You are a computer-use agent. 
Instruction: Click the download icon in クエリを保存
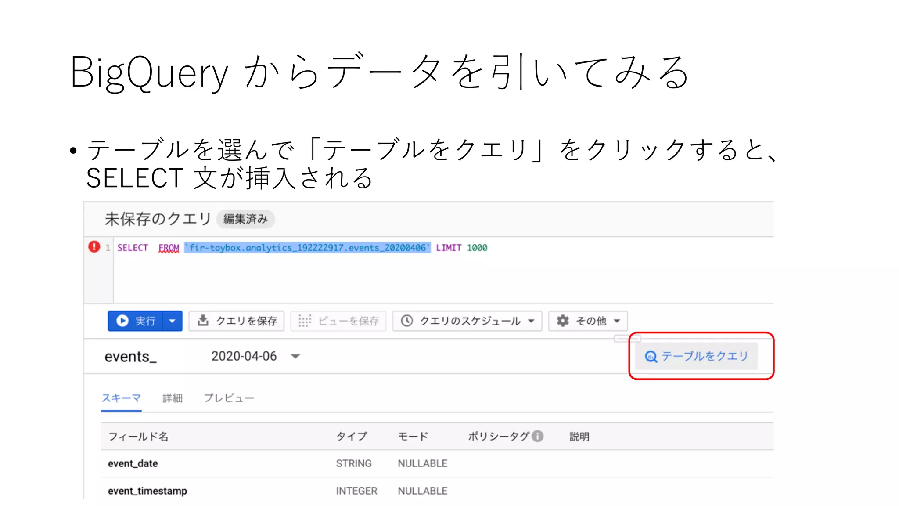tap(203, 320)
